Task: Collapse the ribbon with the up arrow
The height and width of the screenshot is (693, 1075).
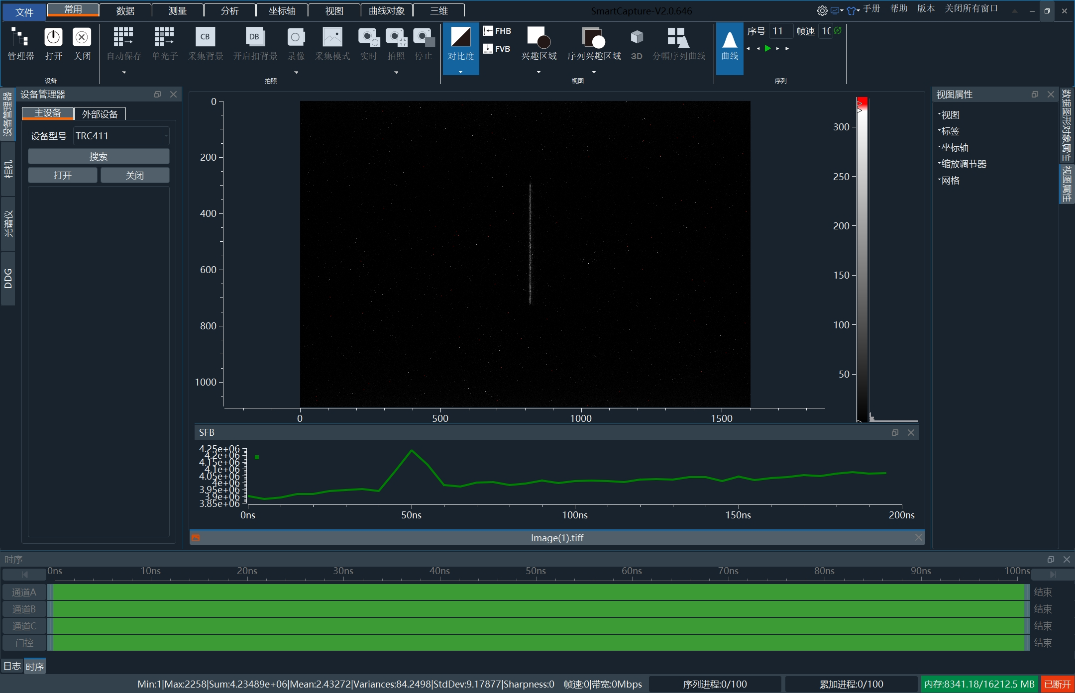Action: point(1015,11)
